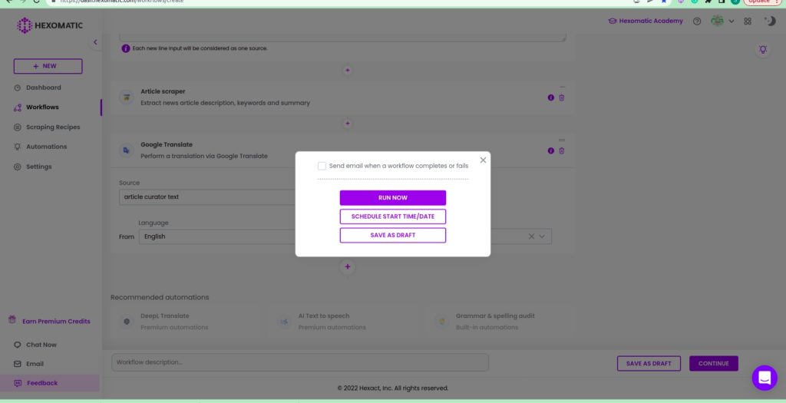Click the Earn Premium Credits gift icon

pyautogui.click(x=12, y=320)
